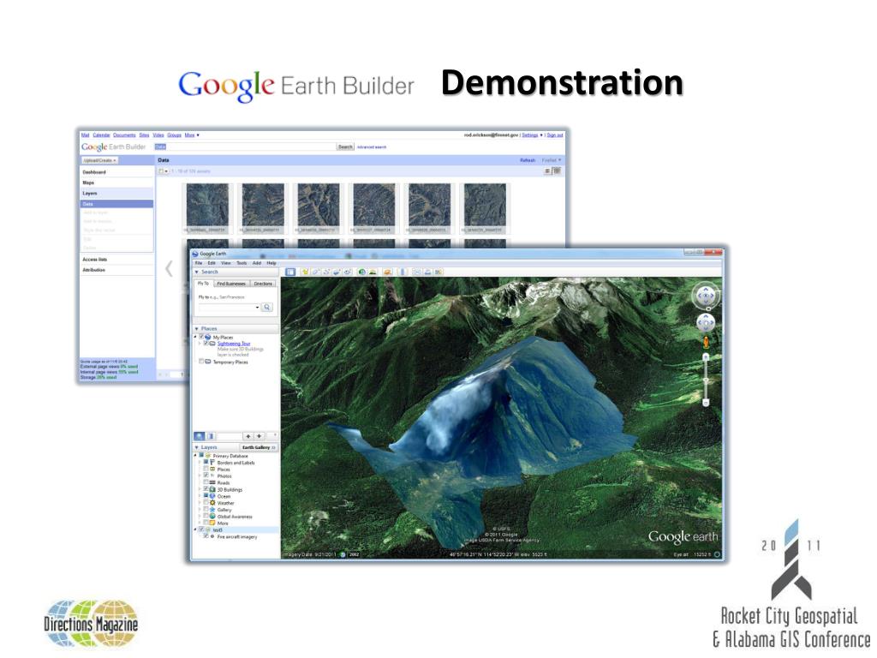Image resolution: width=877 pixels, height=658 pixels.
Task: Open Dashboard in Earth Builder sidebar
Action: click(94, 172)
